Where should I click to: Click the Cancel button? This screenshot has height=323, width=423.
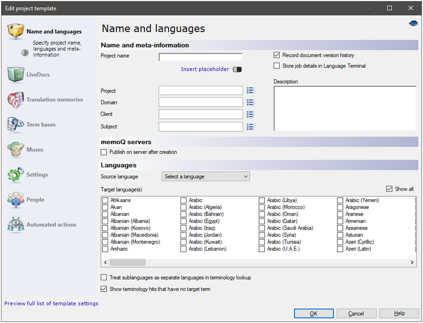point(356,313)
